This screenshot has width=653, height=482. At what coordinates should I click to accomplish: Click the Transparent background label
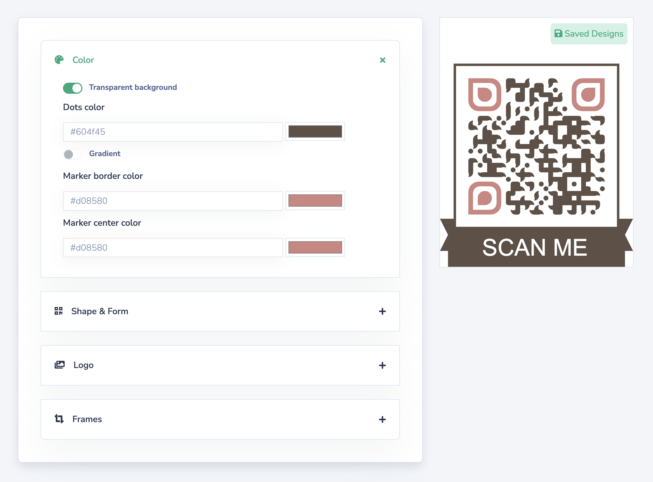click(133, 87)
